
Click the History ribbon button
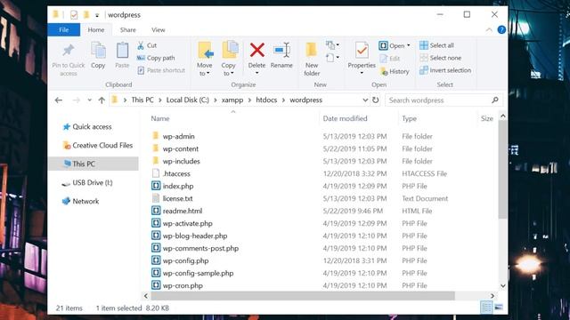tap(395, 71)
